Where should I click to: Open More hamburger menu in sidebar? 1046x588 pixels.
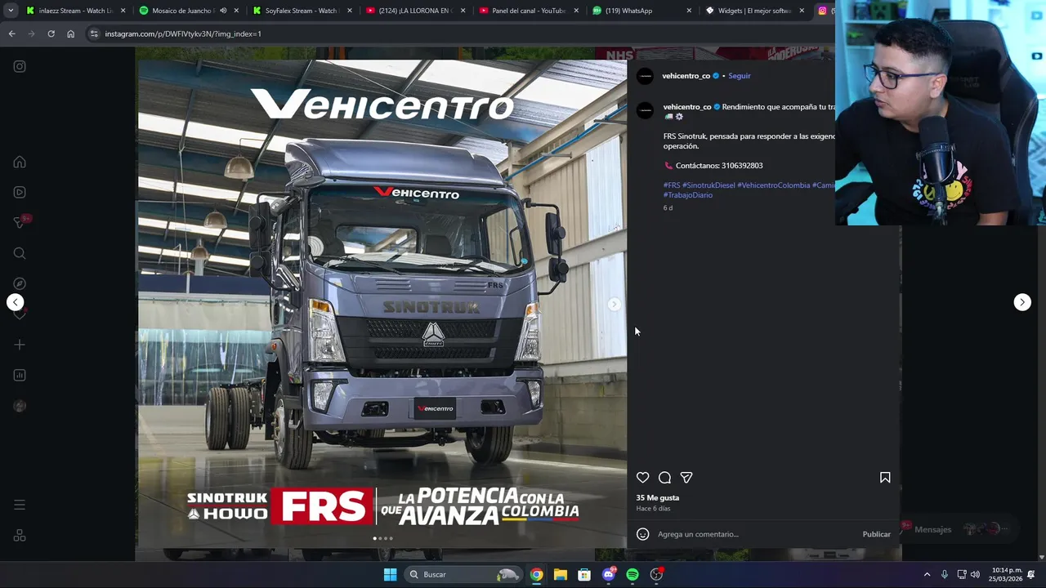point(20,505)
